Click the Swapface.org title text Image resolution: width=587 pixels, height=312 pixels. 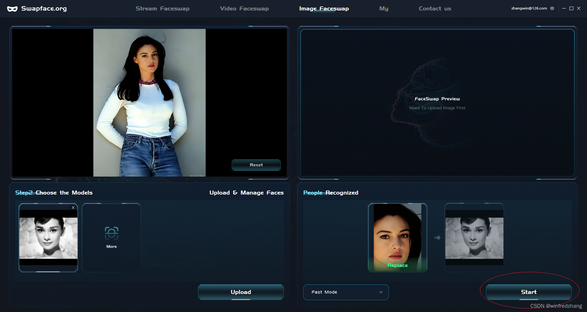(44, 9)
